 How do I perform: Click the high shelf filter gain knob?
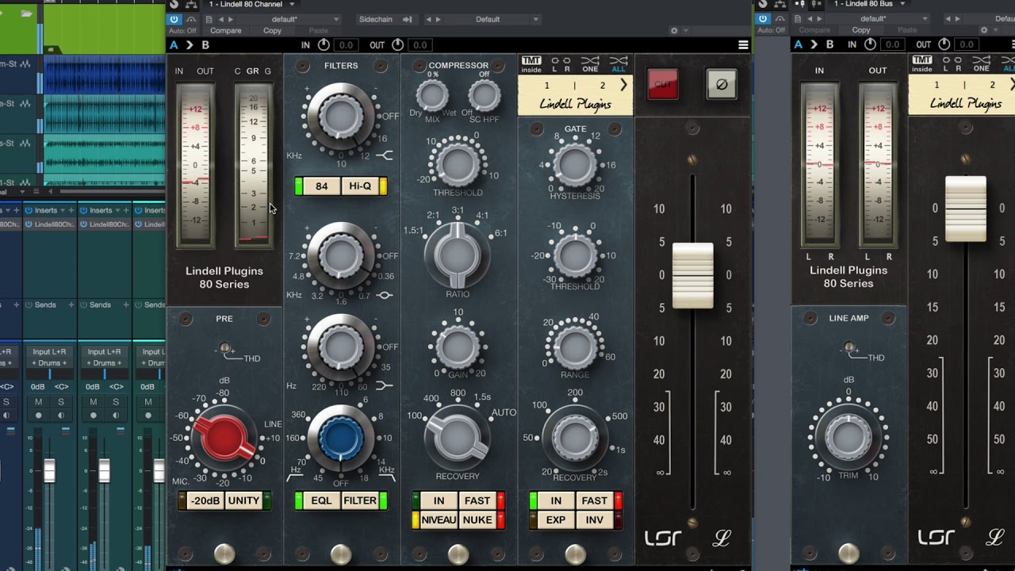(x=341, y=116)
